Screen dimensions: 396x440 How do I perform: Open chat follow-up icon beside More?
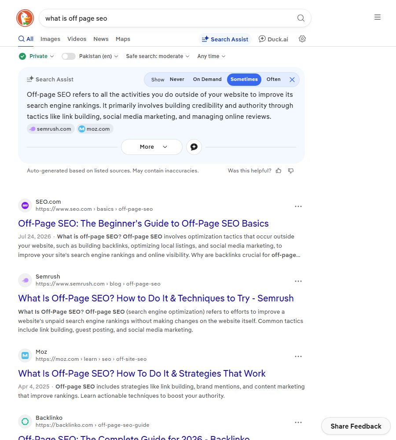tap(194, 147)
